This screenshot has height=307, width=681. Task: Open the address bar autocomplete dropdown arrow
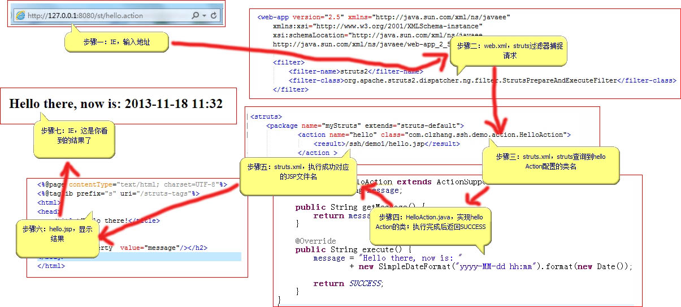pyautogui.click(x=204, y=16)
